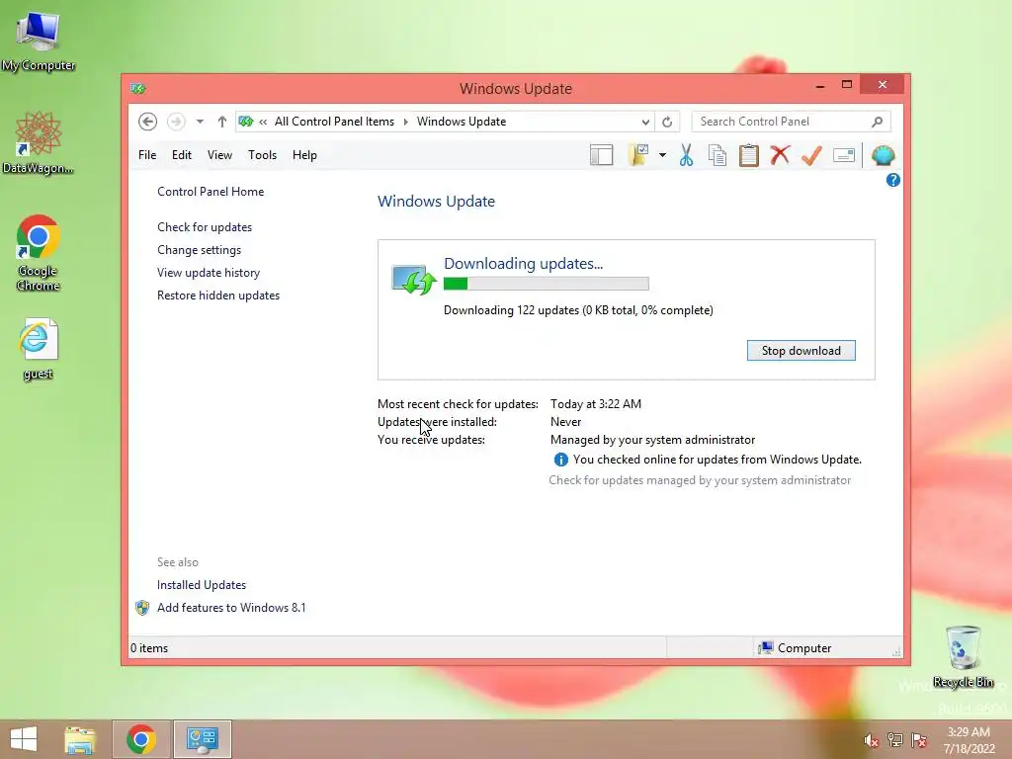The image size is (1012, 759).
Task: Click the folder options toolbar icon
Action: [x=638, y=155]
